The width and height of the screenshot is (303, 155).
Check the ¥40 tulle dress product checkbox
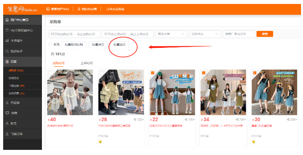pos(50,73)
